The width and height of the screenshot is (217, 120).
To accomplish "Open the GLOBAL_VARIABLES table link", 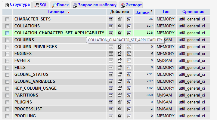I will pos(35,81).
